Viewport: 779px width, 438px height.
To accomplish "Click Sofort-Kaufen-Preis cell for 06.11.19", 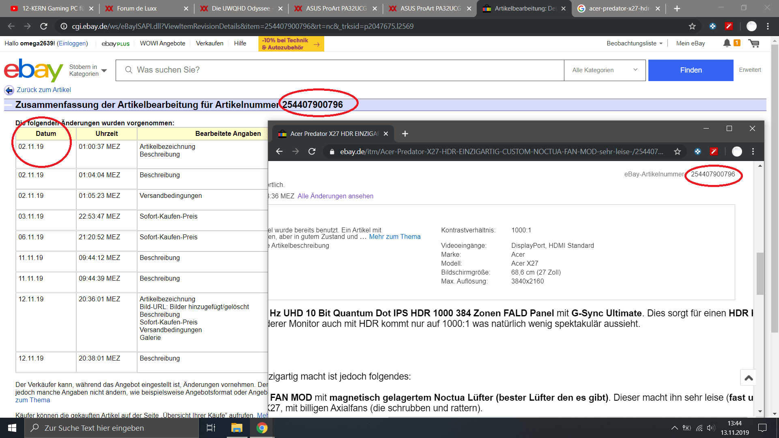I will click(202, 241).
